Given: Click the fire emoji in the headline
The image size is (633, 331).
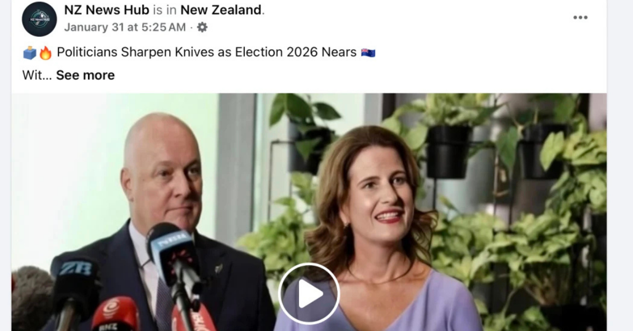Looking at the screenshot, I should coord(45,53).
